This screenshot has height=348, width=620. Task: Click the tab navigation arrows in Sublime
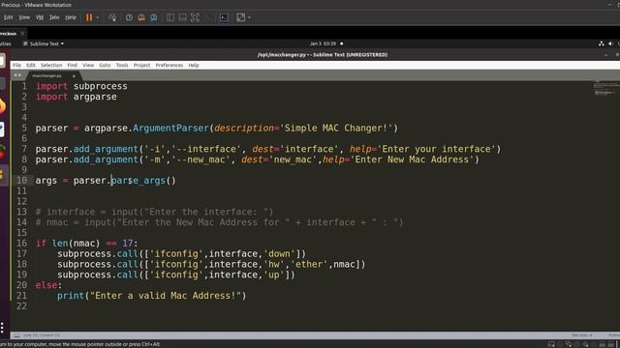(17, 75)
